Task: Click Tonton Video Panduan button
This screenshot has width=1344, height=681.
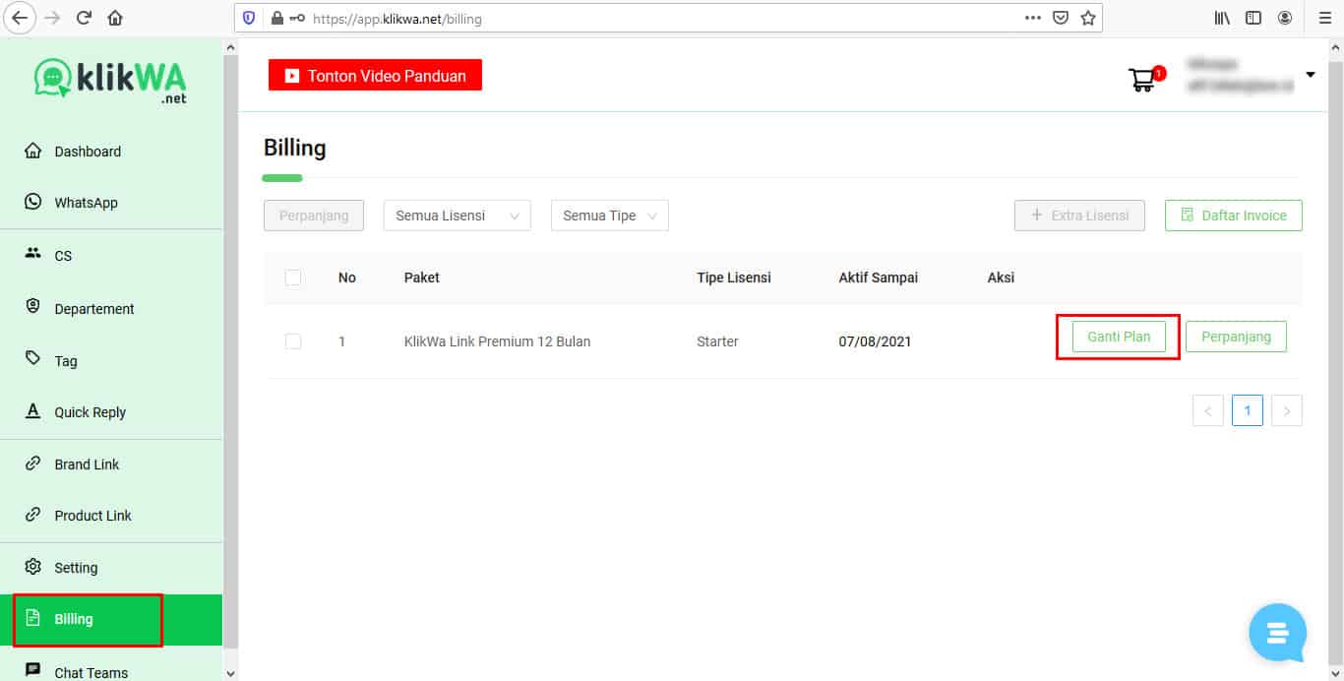Action: [375, 75]
